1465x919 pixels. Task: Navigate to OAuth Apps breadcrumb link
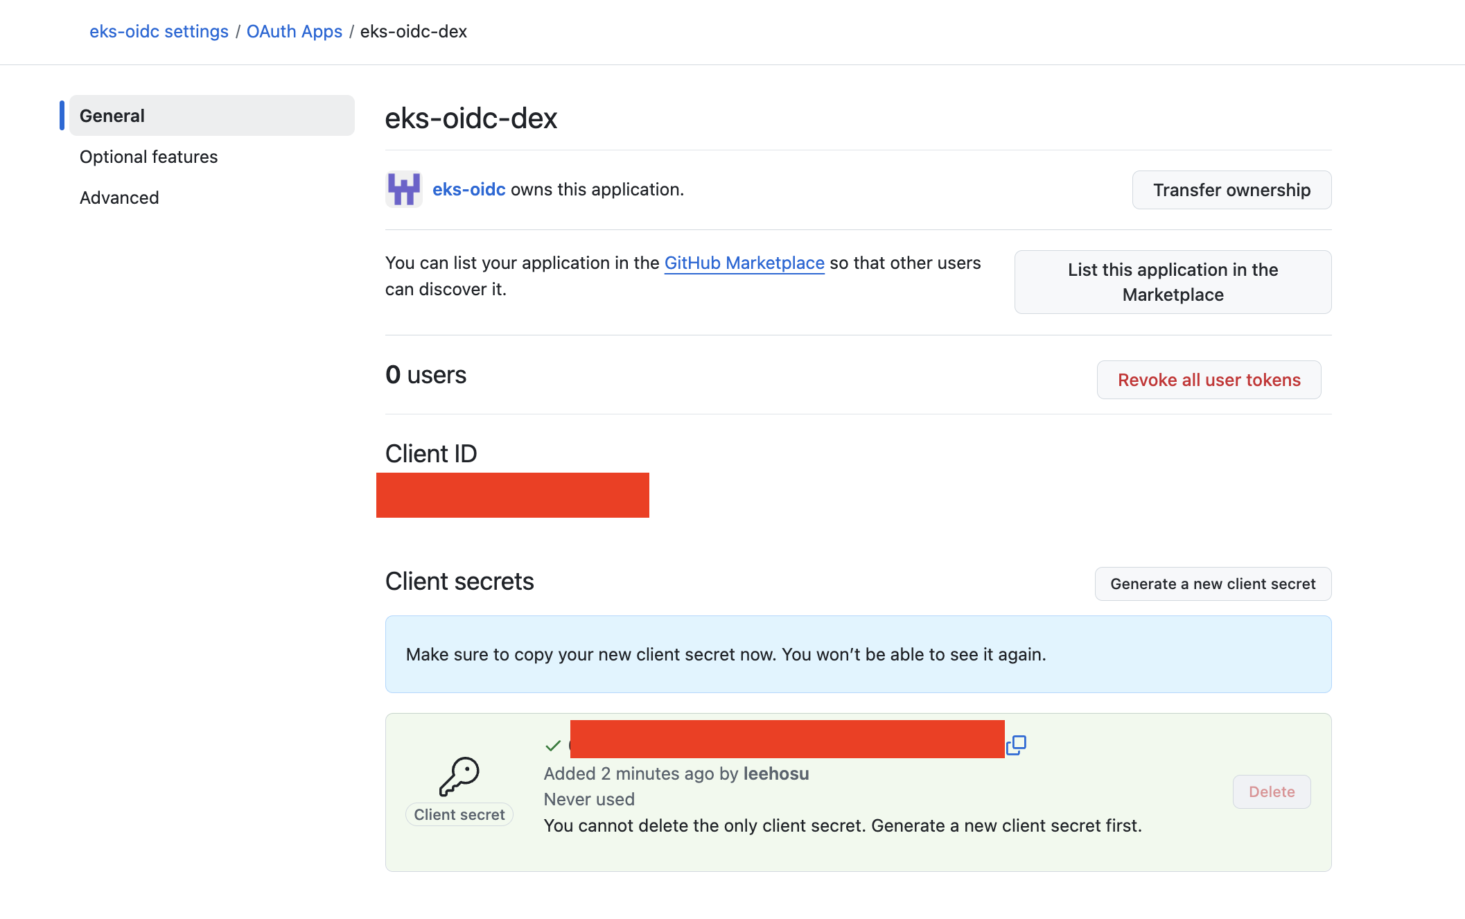294,31
